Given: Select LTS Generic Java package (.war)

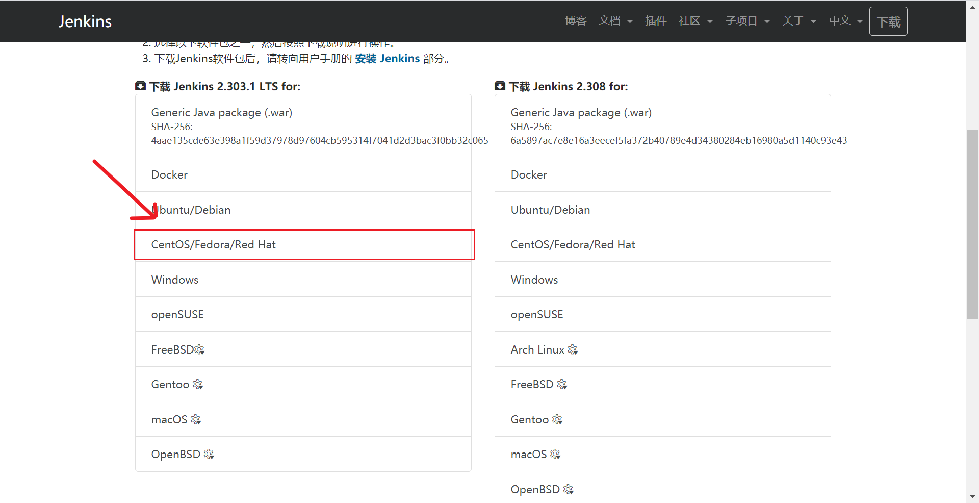Looking at the screenshot, I should tap(303, 125).
